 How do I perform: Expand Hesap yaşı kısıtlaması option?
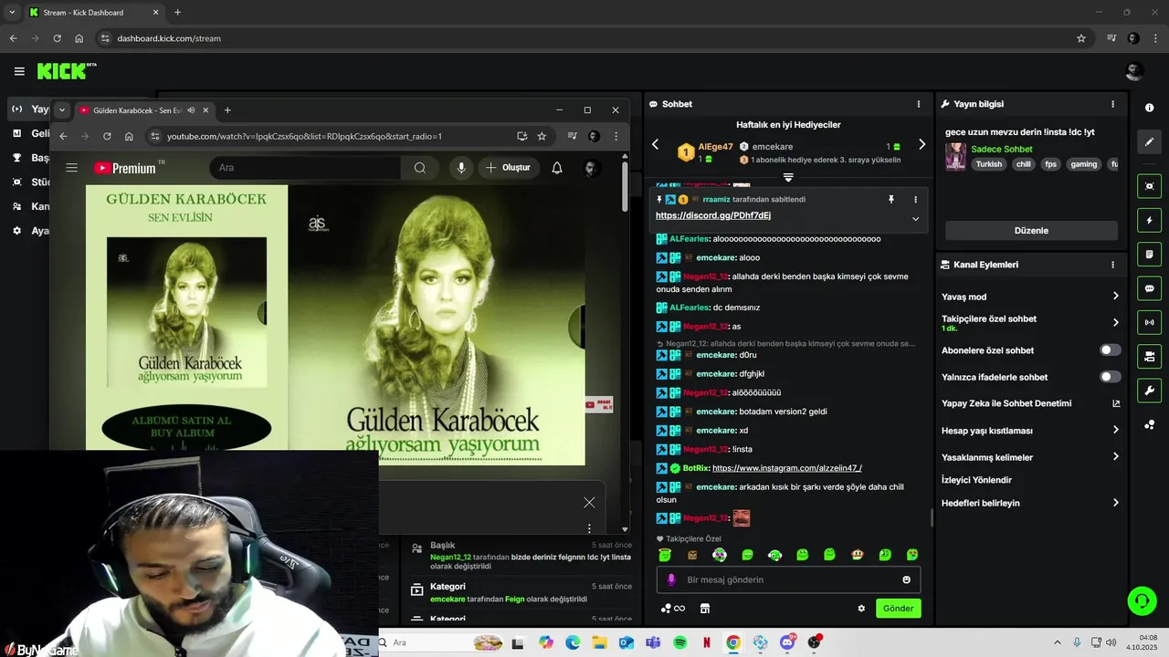pyautogui.click(x=1030, y=430)
